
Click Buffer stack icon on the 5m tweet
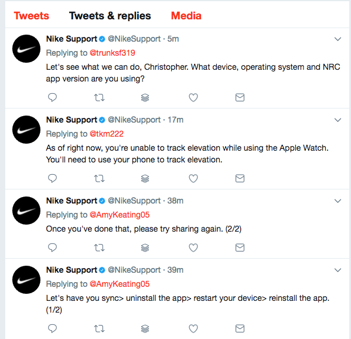pyautogui.click(x=145, y=98)
